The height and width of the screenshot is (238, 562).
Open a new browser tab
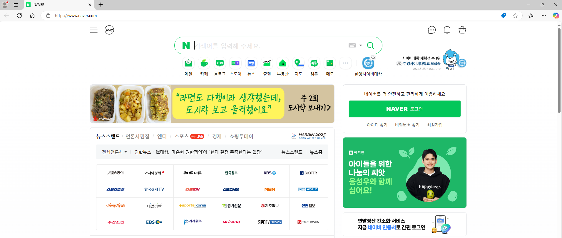tap(101, 4)
